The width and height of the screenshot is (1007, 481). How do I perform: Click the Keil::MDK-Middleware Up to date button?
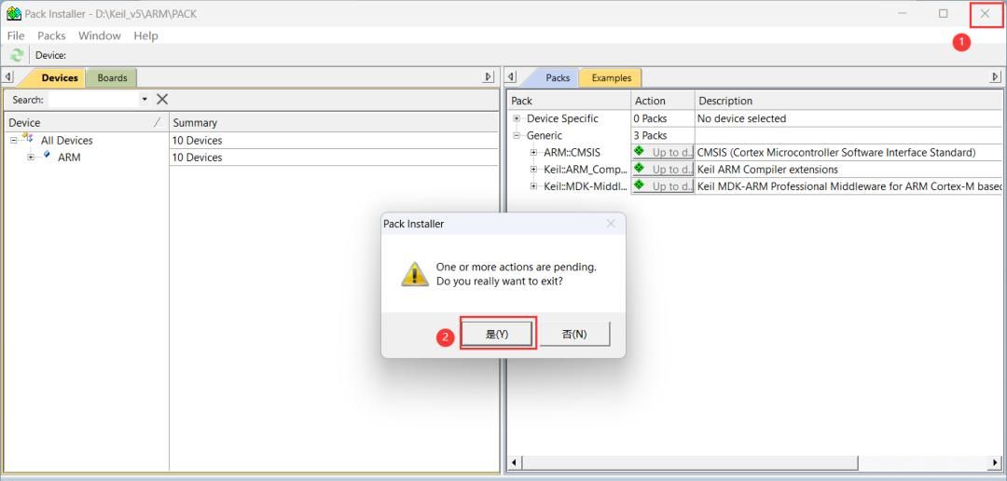(x=663, y=186)
